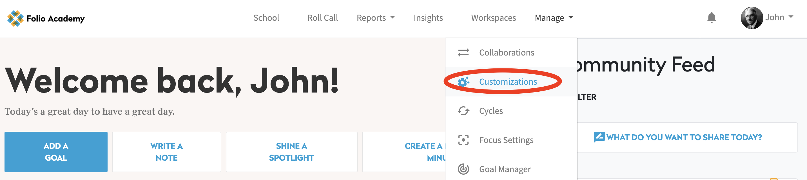This screenshot has height=180, width=807.
Task: Click the Goal Manager icon
Action: tap(463, 169)
